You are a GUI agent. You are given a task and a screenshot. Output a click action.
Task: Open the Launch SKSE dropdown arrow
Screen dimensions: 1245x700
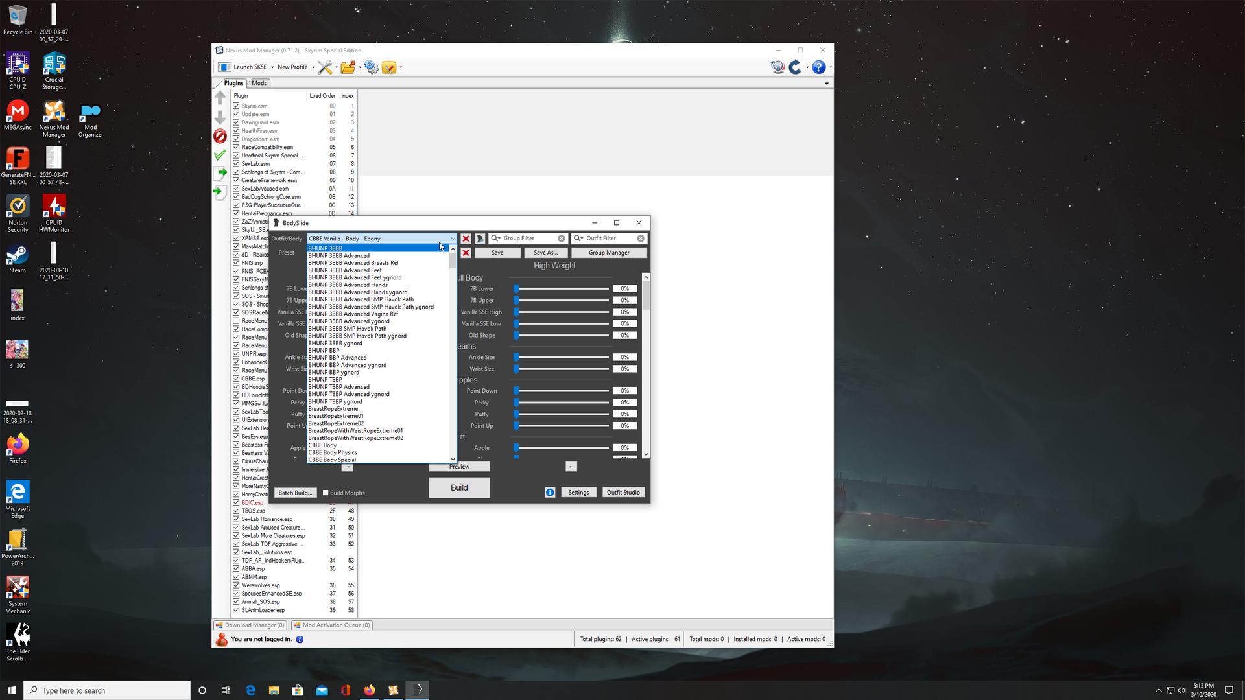[272, 67]
